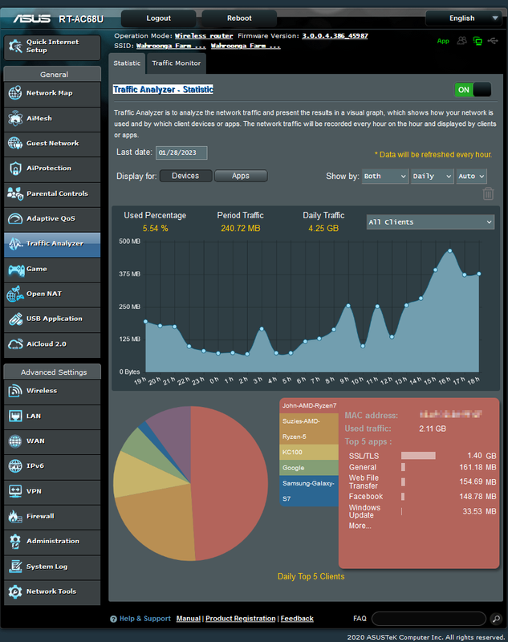This screenshot has width=508, height=642.
Task: Click the IPv6 icon
Action: (x=15, y=466)
